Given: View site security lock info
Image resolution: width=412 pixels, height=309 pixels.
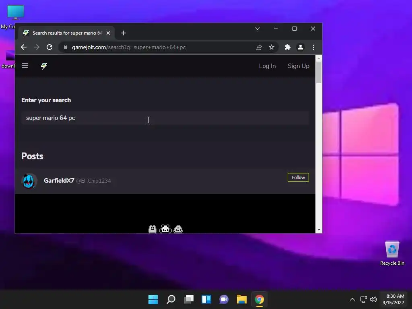Looking at the screenshot, I should [66, 47].
